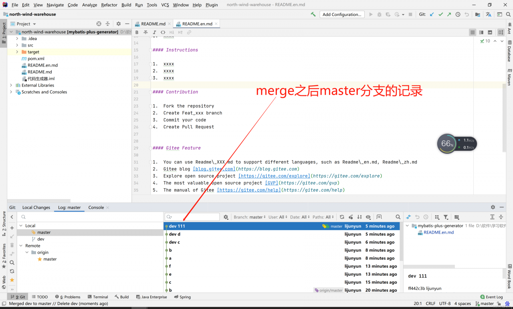
Task: Open Git Show History clock icon
Action: pyautogui.click(x=458, y=14)
